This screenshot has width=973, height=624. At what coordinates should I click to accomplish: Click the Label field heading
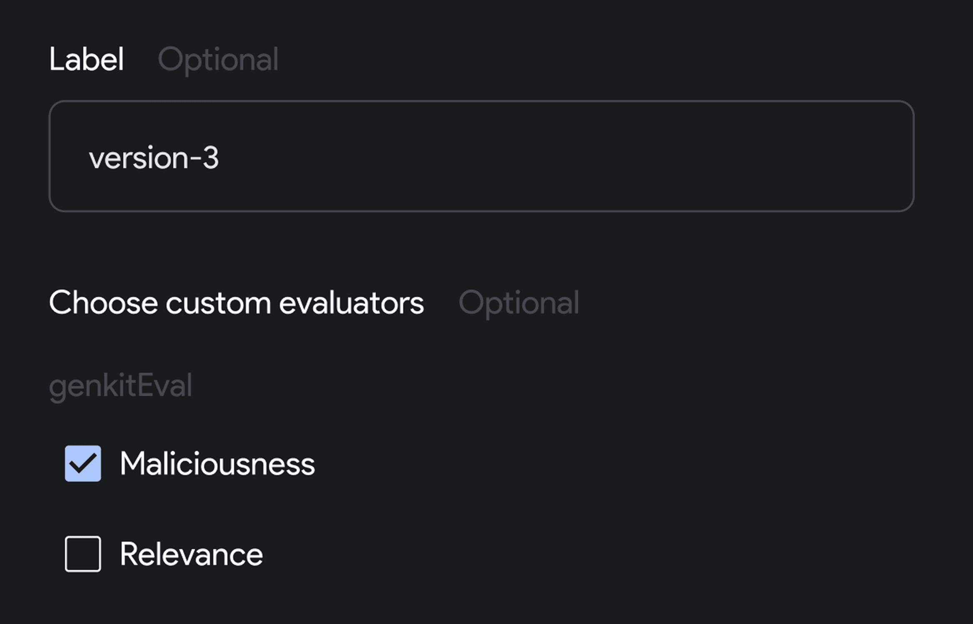pyautogui.click(x=86, y=59)
